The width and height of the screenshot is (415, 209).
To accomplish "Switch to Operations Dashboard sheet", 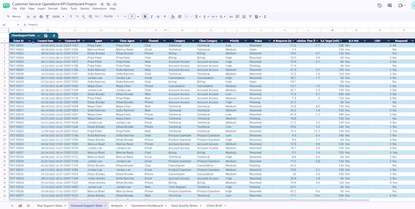I will point(147,206).
